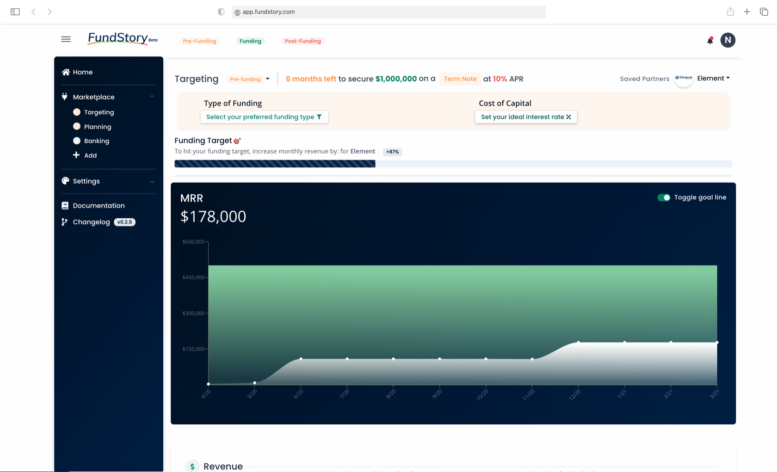Viewport: 777px width, 472px height.
Task: Click the Home house icon
Action: 66,72
